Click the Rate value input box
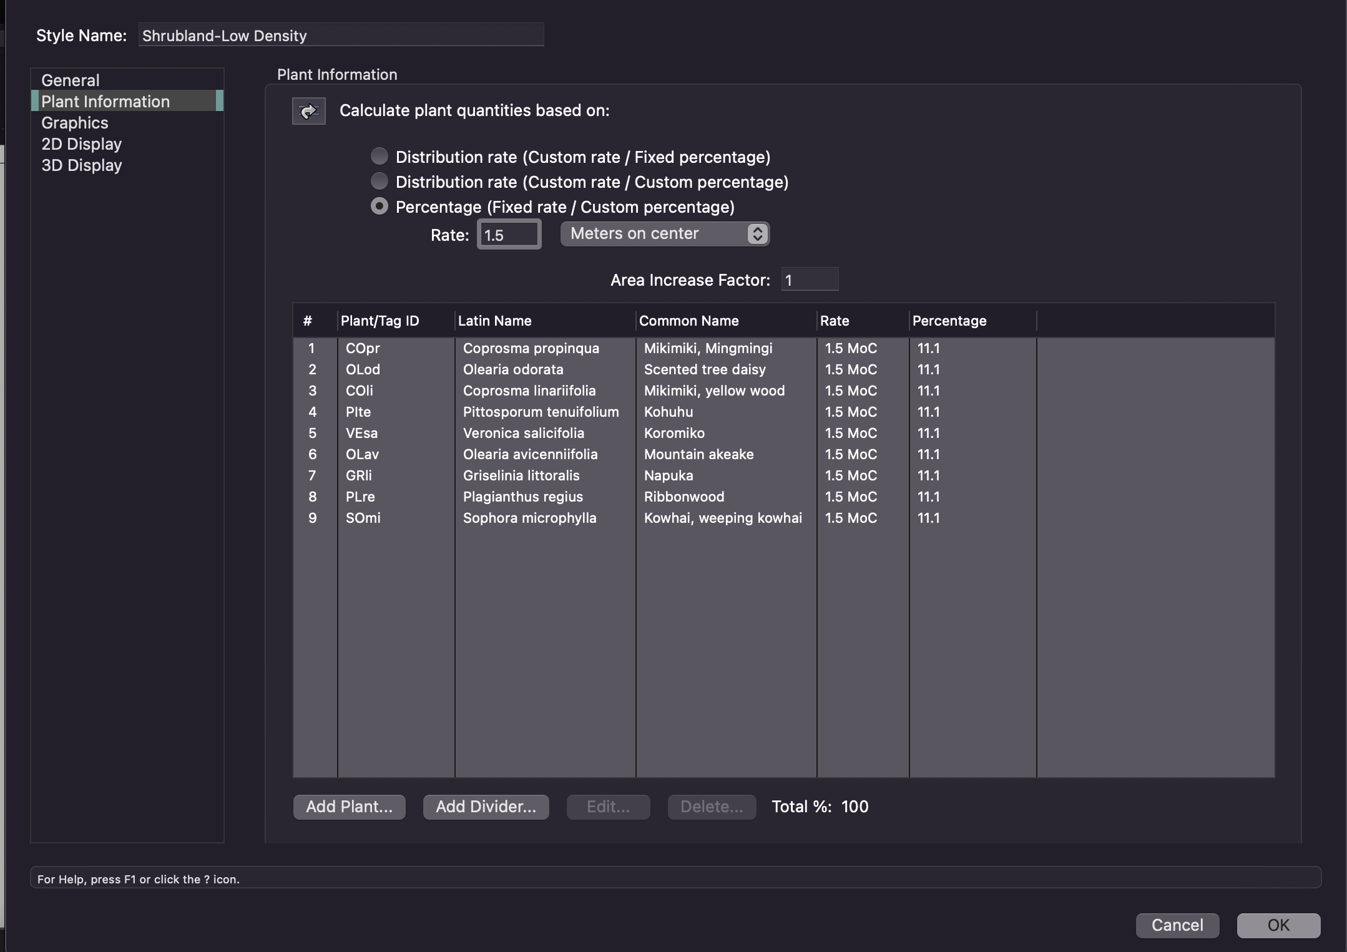This screenshot has width=1347, height=952. (509, 234)
